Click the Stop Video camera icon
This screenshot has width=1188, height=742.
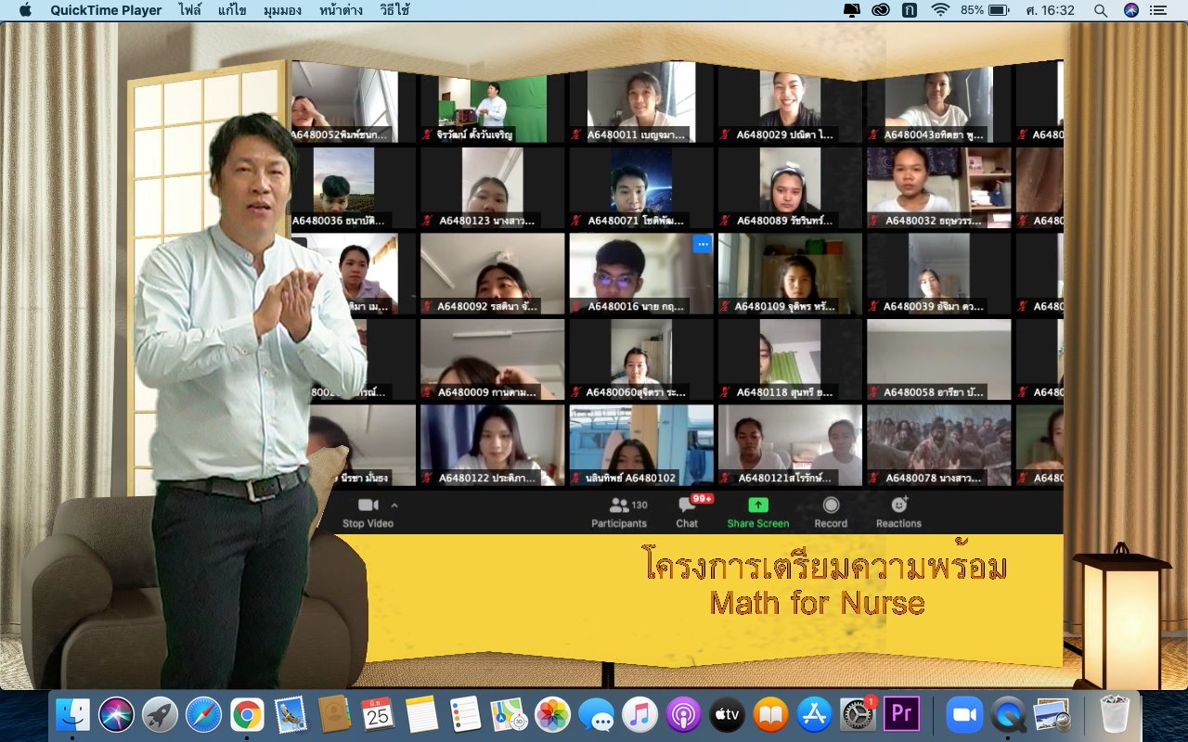click(x=368, y=505)
